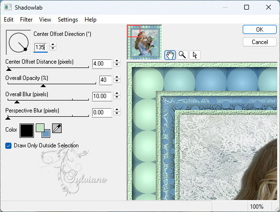Viewport: 280px width, 212px height.
Task: Confirm with the OK button
Action: pos(259,29)
